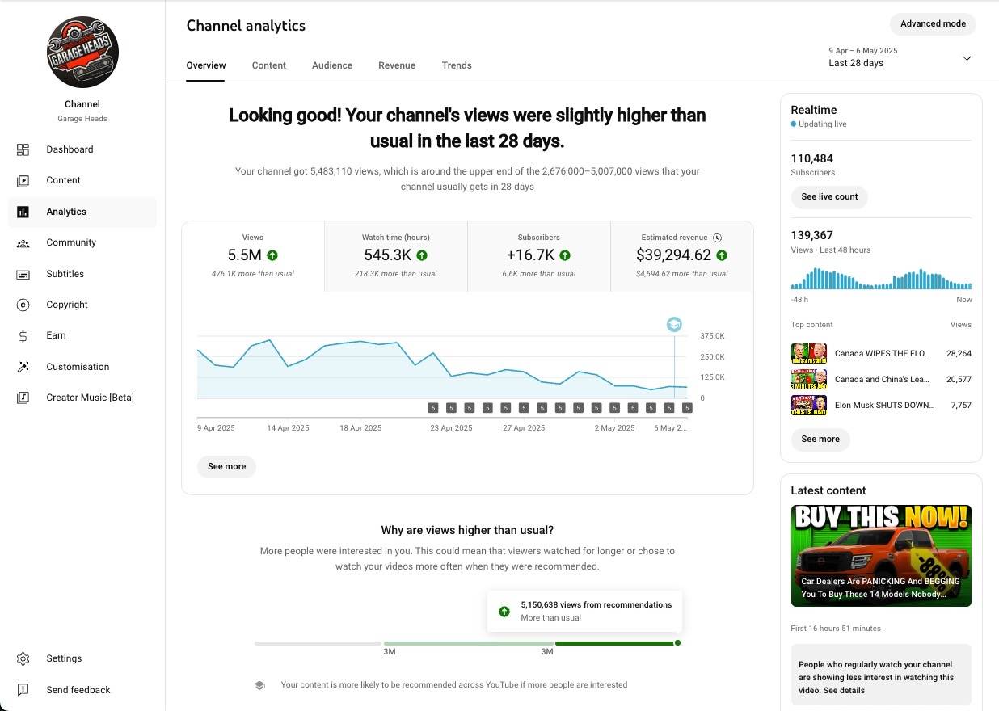
Task: Open 'Canada WIPES THE FLO...' top content row
Action: [x=881, y=354]
